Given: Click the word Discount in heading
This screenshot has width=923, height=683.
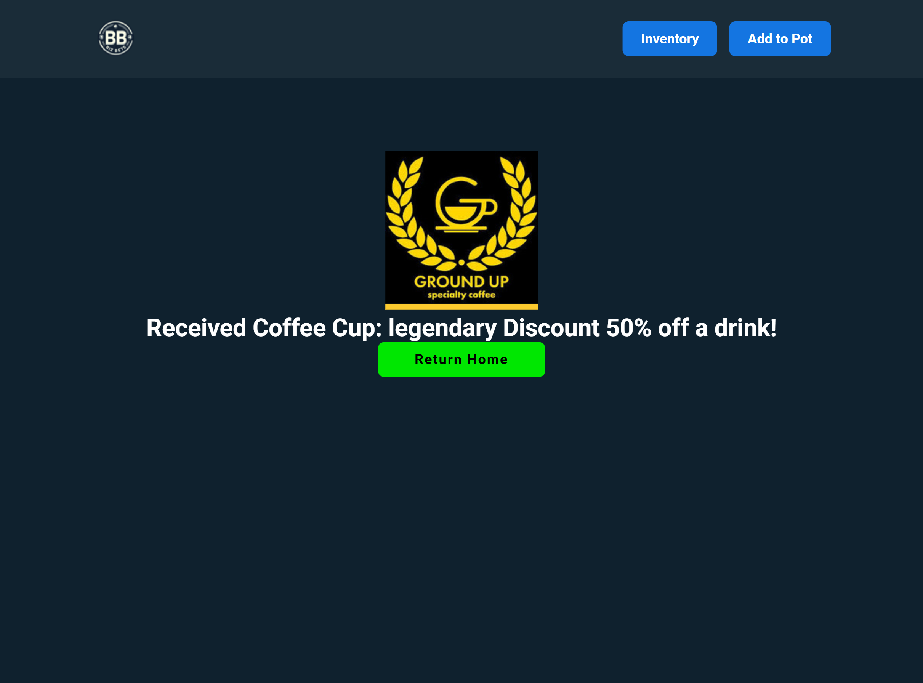Looking at the screenshot, I should (551, 328).
